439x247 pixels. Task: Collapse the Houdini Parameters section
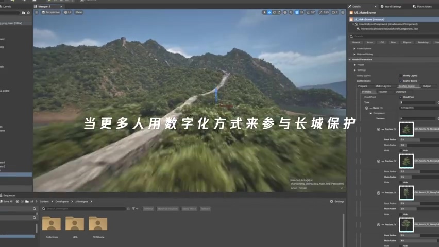[x=350, y=60]
